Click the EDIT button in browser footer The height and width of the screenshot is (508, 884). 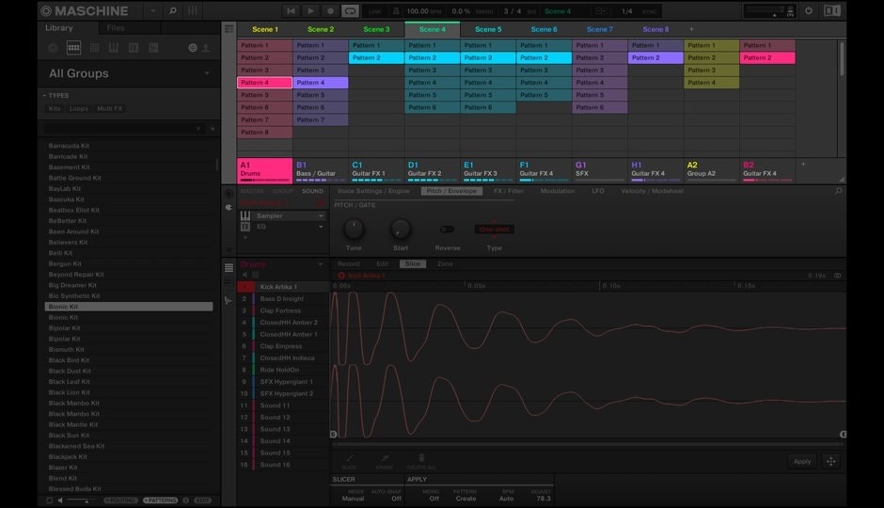click(202, 500)
